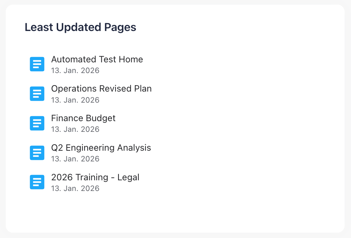The height and width of the screenshot is (238, 351).
Task: Click the Automated Test Home page icon
Action: pos(37,64)
